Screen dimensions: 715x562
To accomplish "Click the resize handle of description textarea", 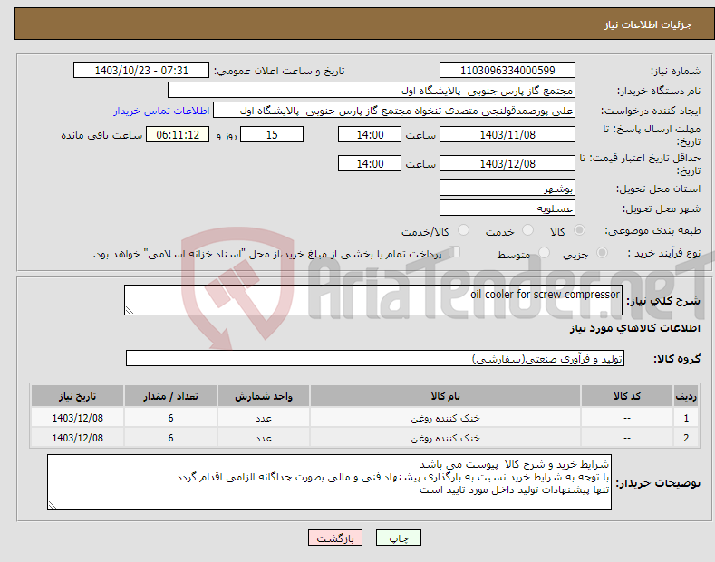I will click(x=130, y=310).
